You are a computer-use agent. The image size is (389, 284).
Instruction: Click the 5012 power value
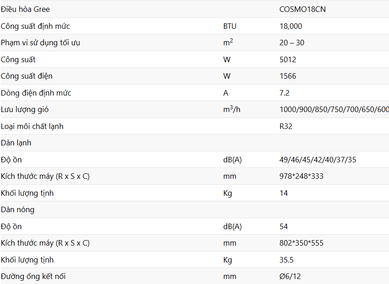point(288,59)
